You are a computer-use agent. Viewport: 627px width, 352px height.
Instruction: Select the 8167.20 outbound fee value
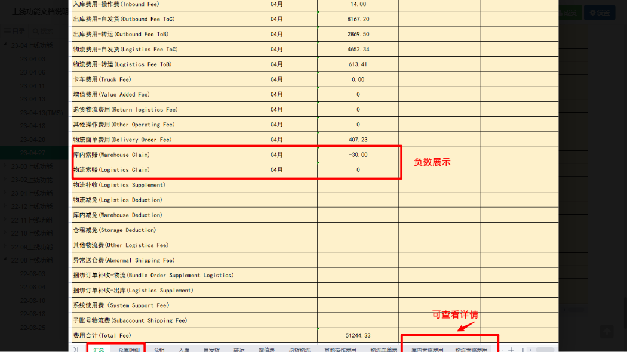pos(358,19)
